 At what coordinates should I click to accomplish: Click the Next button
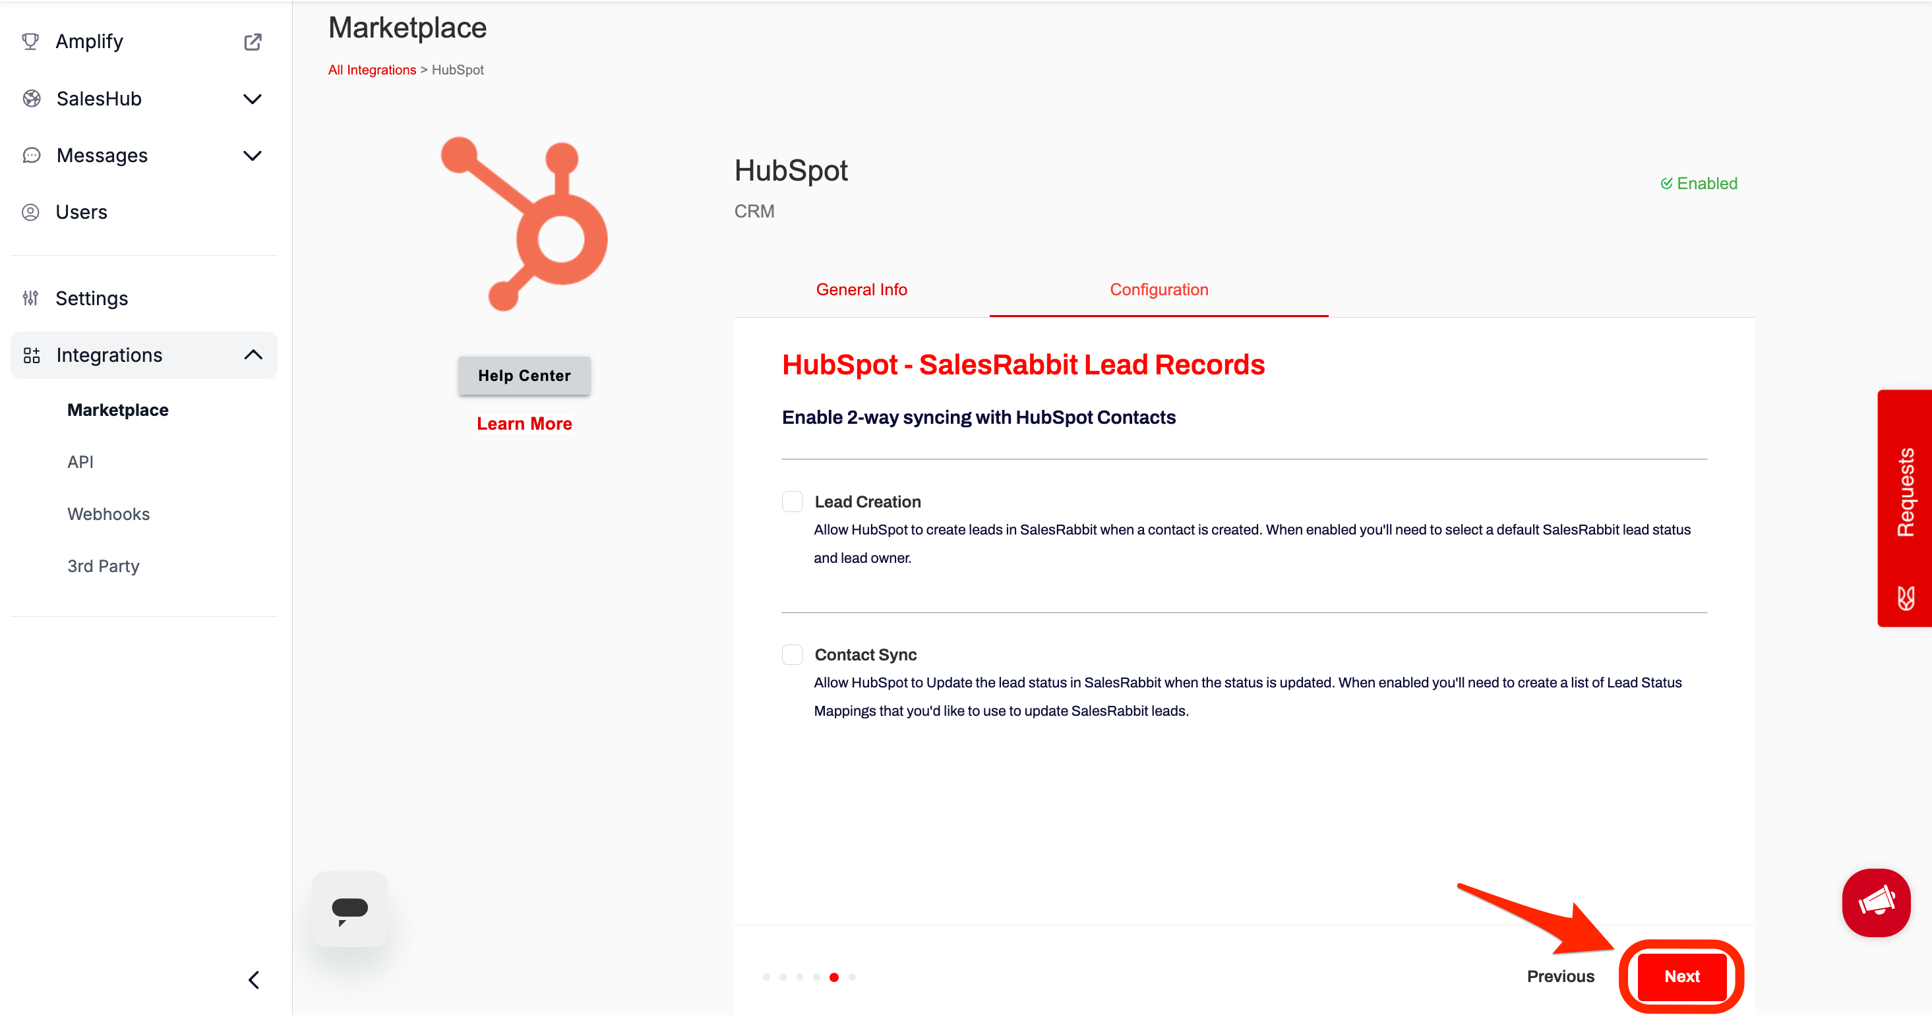[x=1681, y=976]
